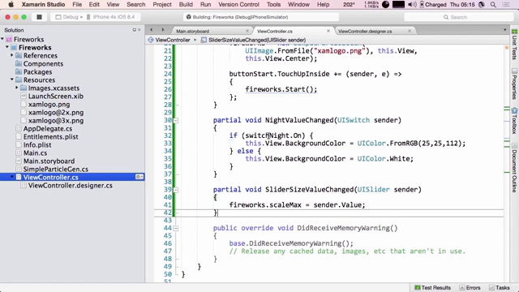Collapse the ViewController.cs node

coord(12,177)
